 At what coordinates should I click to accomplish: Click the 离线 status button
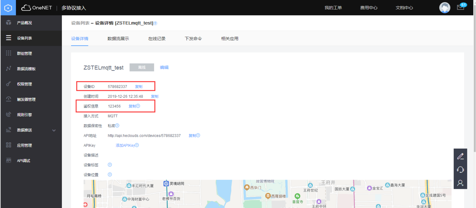pos(142,67)
